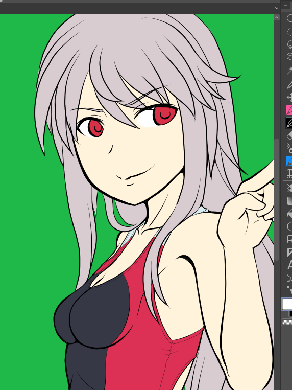The height and width of the screenshot is (390, 292).
Task: Select the Fill bucket tool
Action: 289,214
